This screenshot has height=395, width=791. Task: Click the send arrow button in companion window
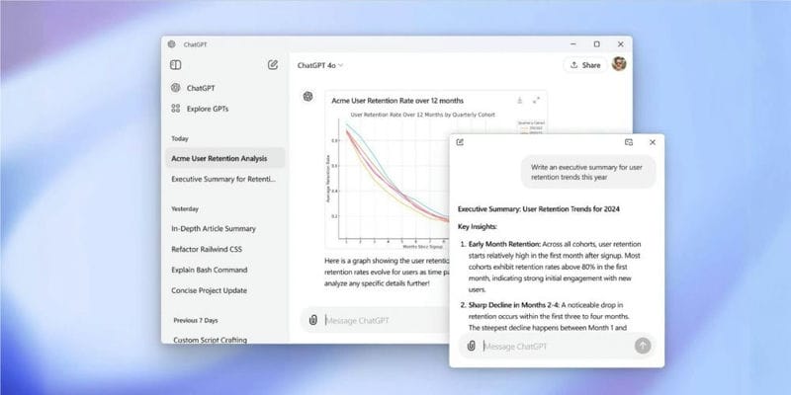[643, 346]
